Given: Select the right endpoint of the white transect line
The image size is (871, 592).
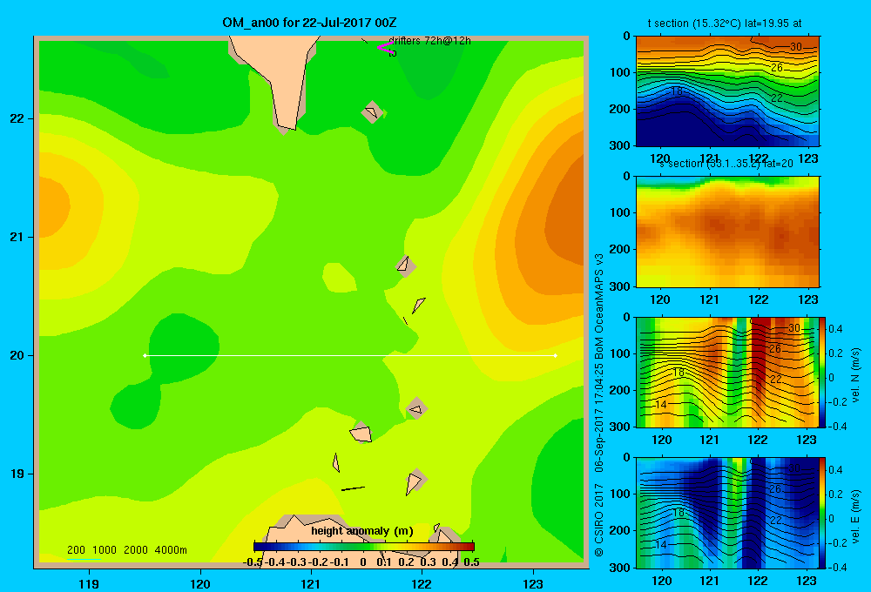Looking at the screenshot, I should coord(556,355).
